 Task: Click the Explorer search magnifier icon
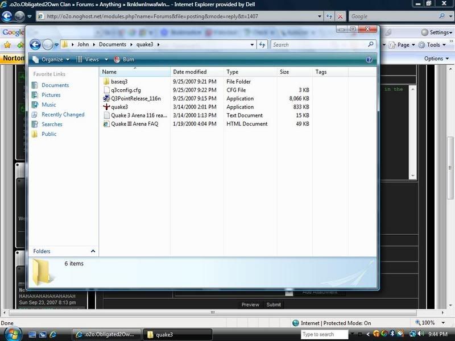pos(371,44)
